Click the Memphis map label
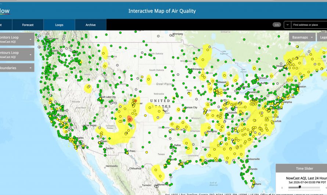This screenshot has height=195, width=327. coord(212,131)
